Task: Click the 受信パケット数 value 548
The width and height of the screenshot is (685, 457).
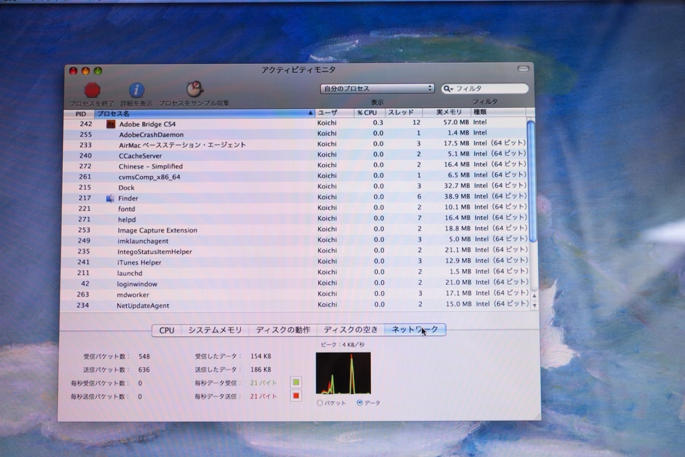Action: 144,356
